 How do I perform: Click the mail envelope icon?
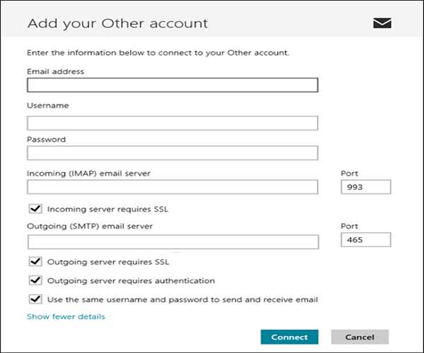point(382,23)
